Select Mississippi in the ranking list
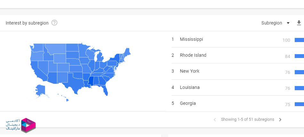Screen dimensions: 304x137 click(191, 40)
